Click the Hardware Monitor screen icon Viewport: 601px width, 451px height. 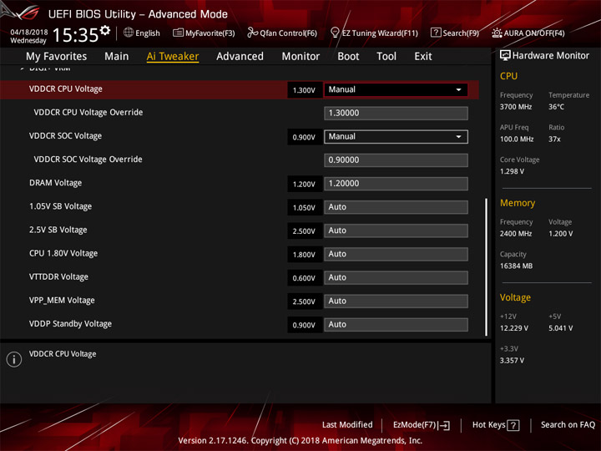[505, 56]
